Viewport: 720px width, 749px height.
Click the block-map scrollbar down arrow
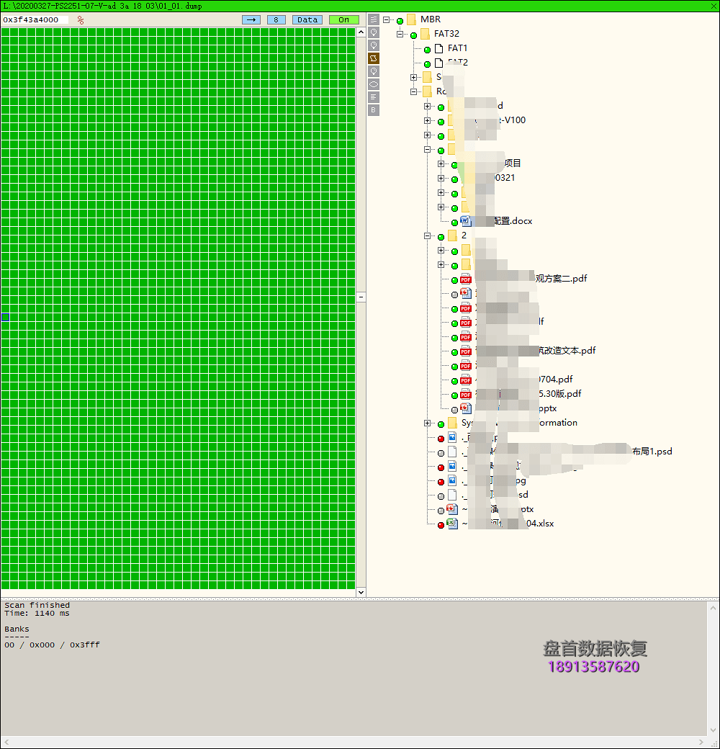click(361, 592)
